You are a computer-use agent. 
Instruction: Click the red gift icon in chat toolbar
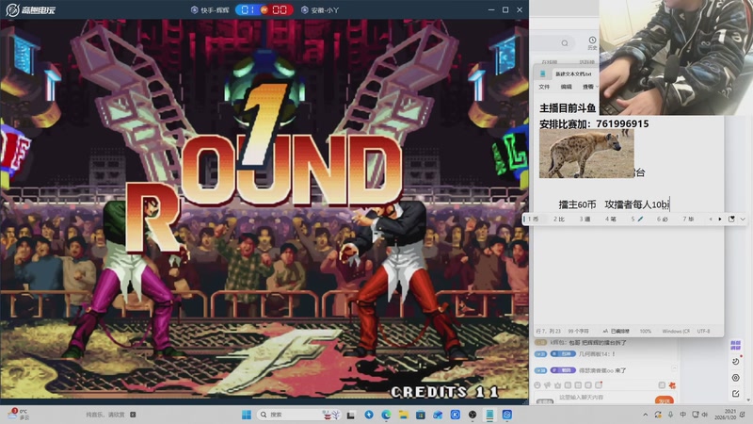point(672,385)
